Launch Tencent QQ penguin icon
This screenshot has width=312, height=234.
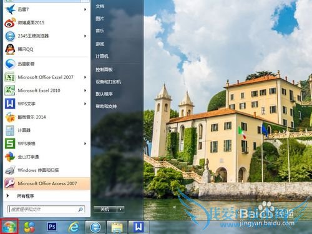pos(10,49)
